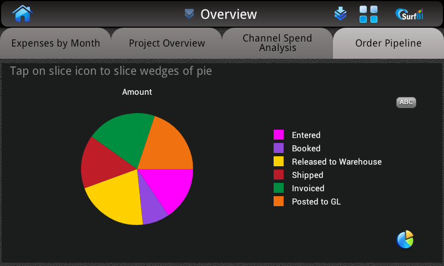Click the Overview title text
The height and width of the screenshot is (266, 444).
[x=229, y=14]
